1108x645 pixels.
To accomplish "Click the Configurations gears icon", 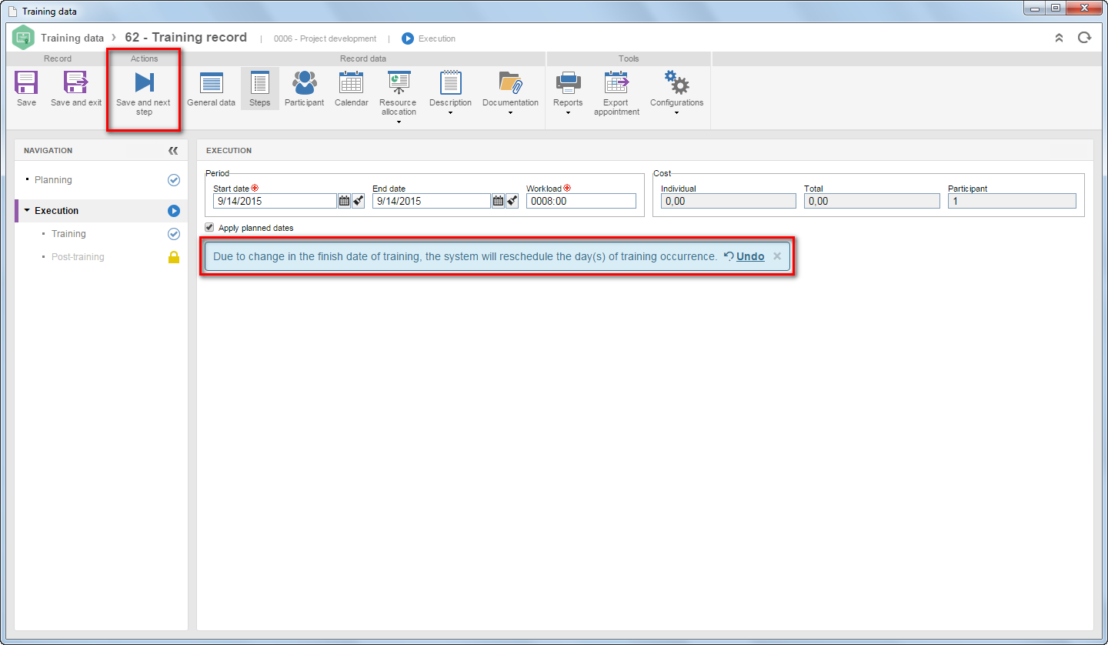I will (676, 82).
